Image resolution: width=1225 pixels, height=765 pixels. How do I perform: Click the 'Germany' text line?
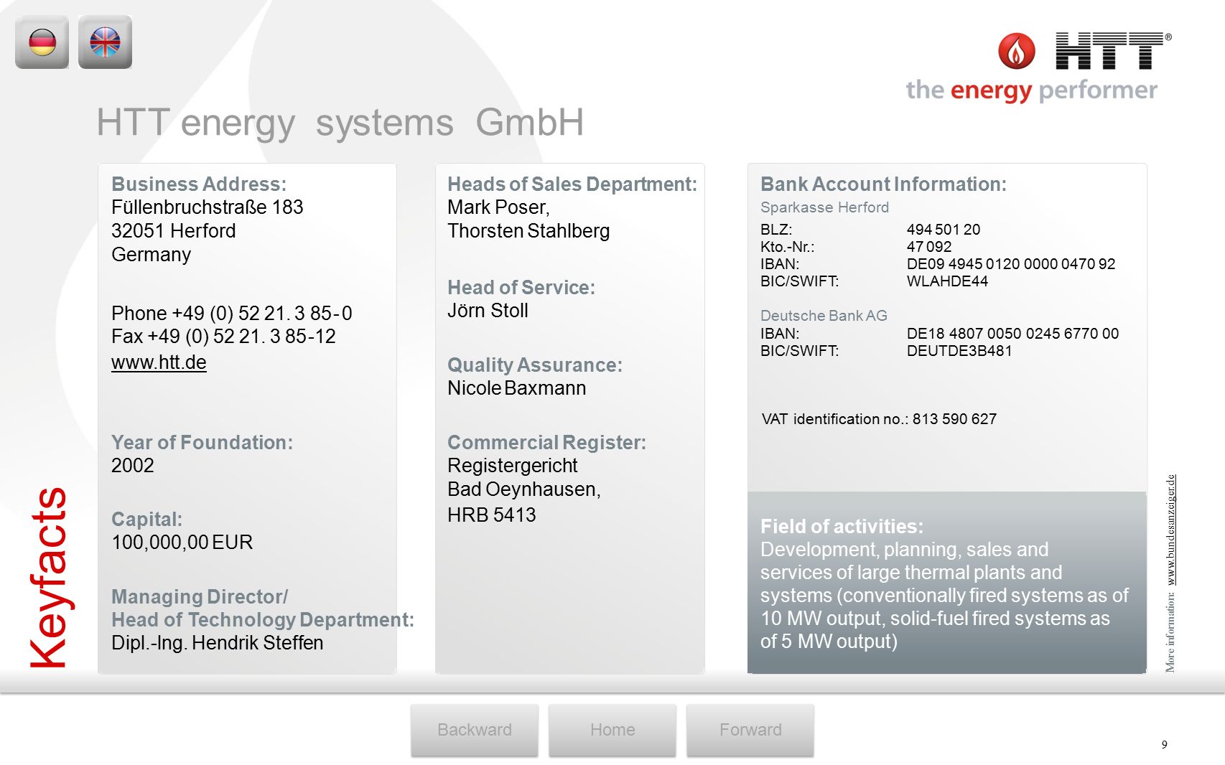pos(152,255)
